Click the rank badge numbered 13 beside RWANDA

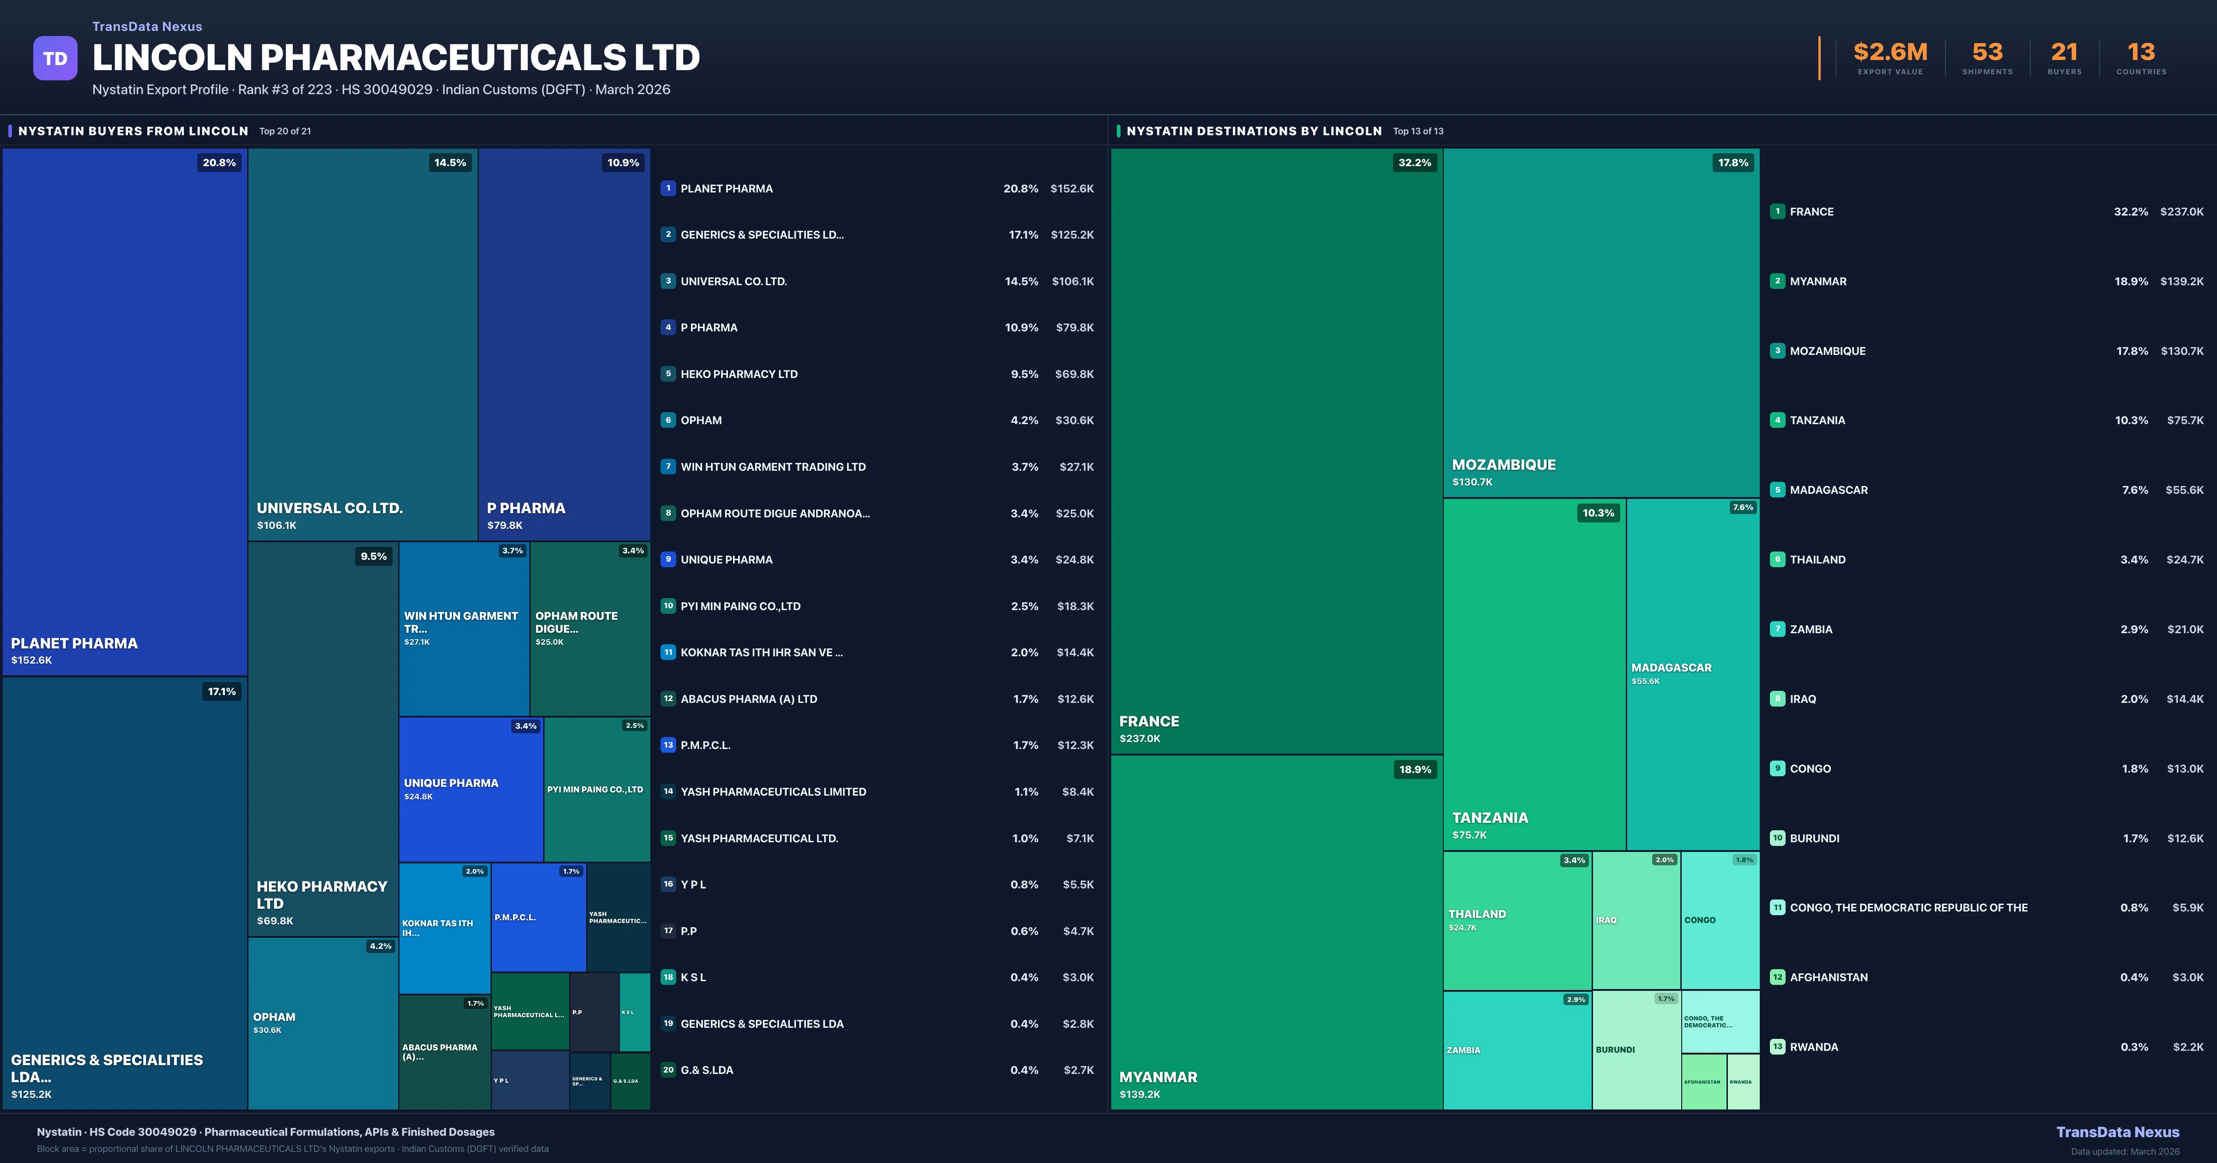1777,1047
